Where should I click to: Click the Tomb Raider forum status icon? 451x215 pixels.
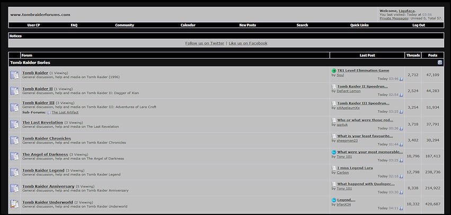(15, 75)
